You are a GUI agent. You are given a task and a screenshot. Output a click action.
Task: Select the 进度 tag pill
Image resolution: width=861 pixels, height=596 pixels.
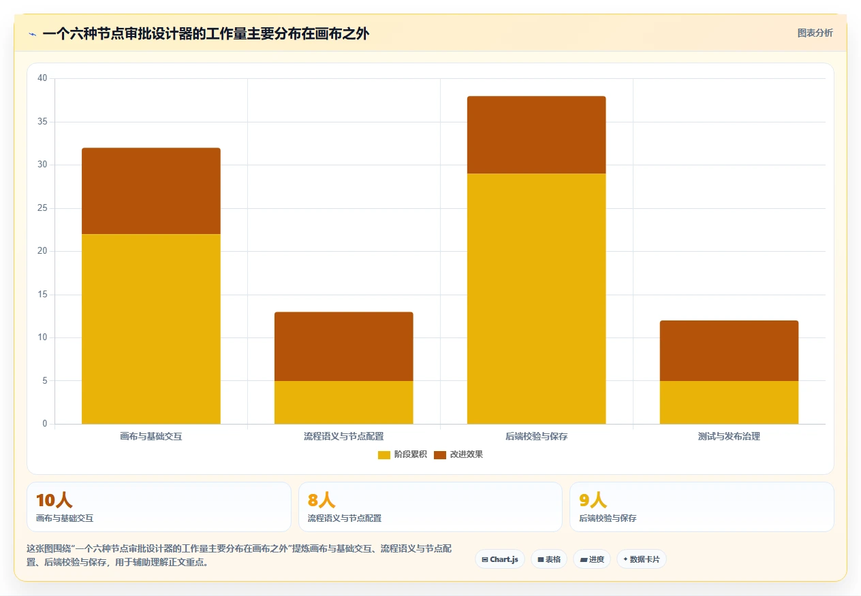(592, 559)
